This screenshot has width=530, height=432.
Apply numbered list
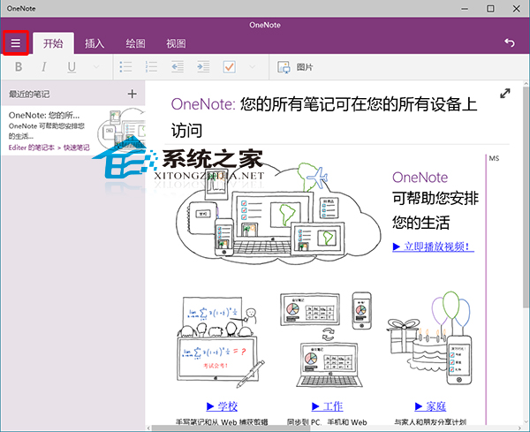(x=151, y=66)
